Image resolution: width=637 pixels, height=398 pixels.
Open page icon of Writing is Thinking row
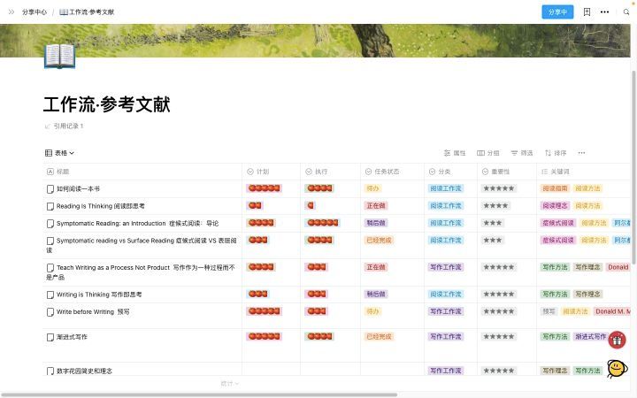[x=50, y=295]
